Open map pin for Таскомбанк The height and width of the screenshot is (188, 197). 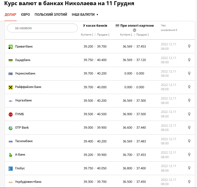(x=189, y=141)
